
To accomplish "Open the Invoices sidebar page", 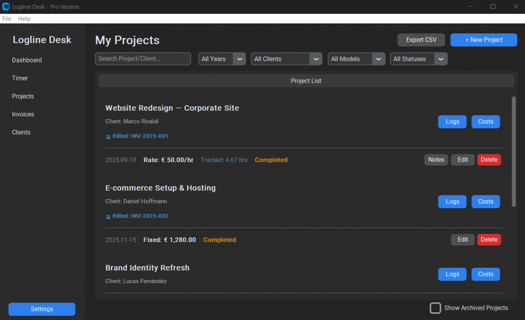I will [x=23, y=114].
